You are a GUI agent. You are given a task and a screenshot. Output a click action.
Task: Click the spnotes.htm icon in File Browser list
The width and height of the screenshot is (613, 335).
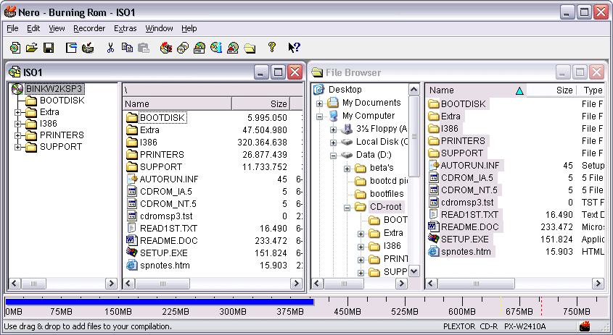(x=433, y=251)
